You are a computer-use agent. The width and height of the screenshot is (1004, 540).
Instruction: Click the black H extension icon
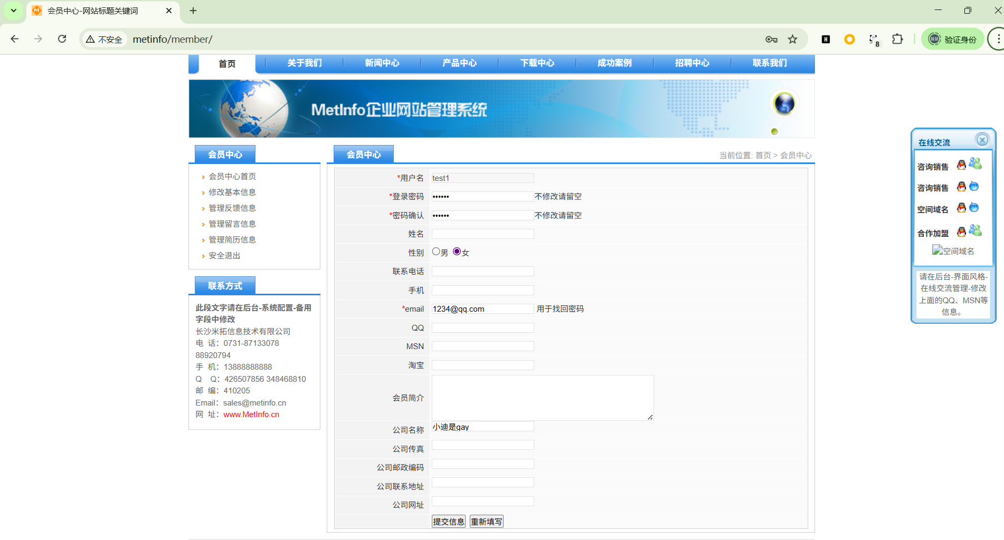click(826, 39)
